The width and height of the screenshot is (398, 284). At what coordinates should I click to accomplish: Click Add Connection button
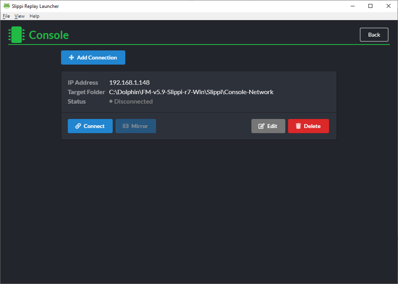[x=93, y=58]
